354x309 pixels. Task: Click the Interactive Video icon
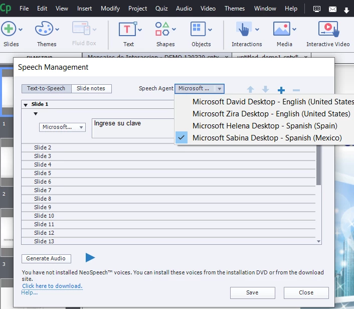pyautogui.click(x=329, y=29)
